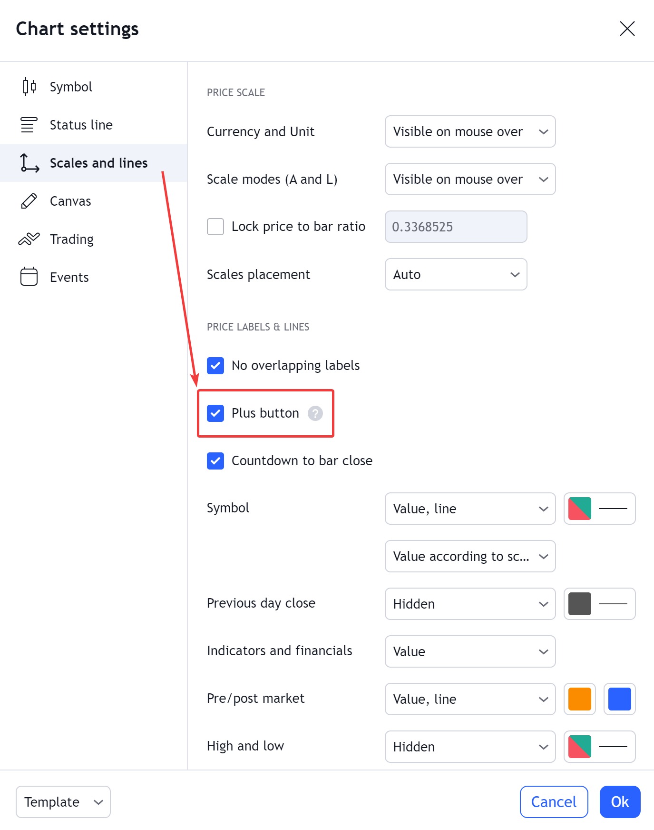Uncheck No overlapping labels

[x=215, y=366]
